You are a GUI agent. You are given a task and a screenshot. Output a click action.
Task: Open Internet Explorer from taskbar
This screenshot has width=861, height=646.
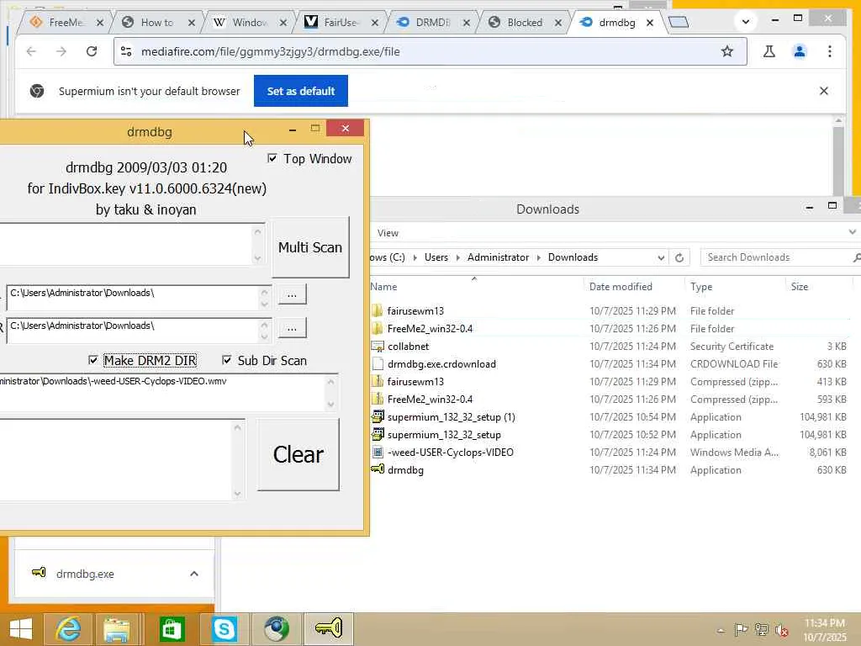tap(68, 629)
